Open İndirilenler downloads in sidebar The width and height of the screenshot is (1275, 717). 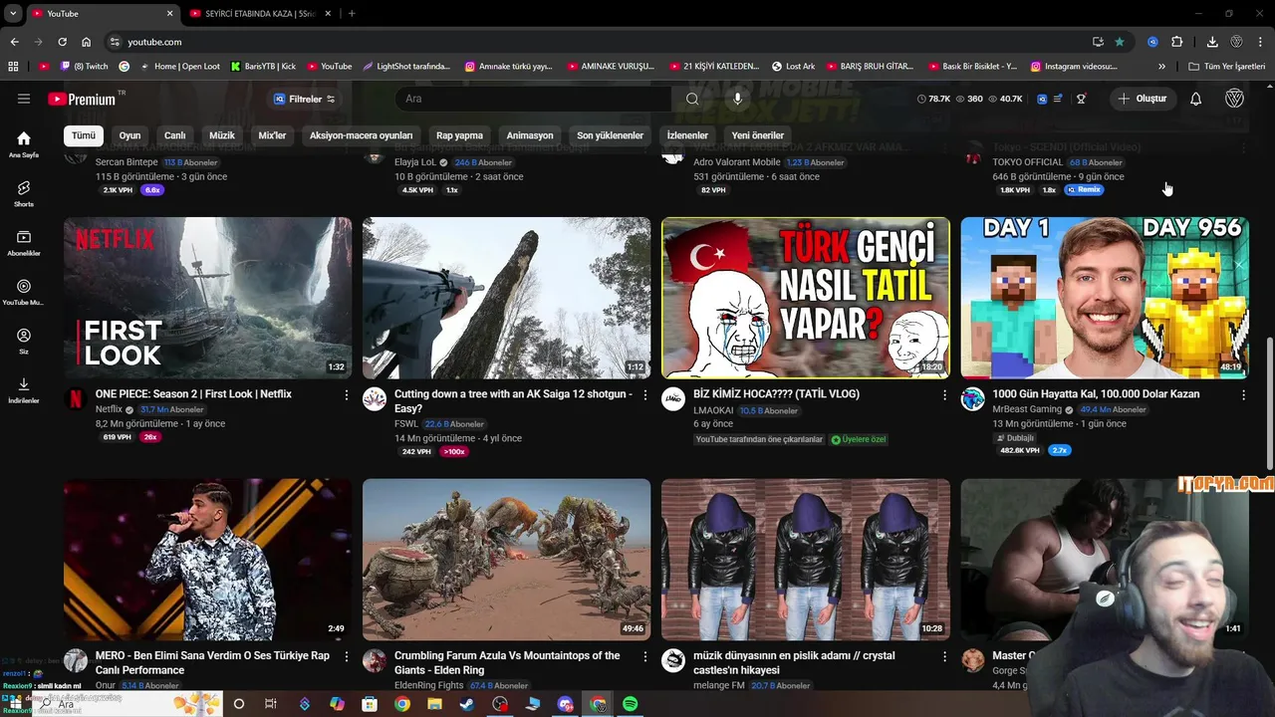(x=24, y=390)
